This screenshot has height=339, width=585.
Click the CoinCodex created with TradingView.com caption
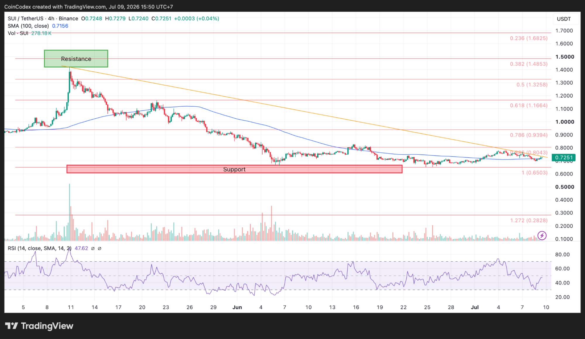coord(89,6)
